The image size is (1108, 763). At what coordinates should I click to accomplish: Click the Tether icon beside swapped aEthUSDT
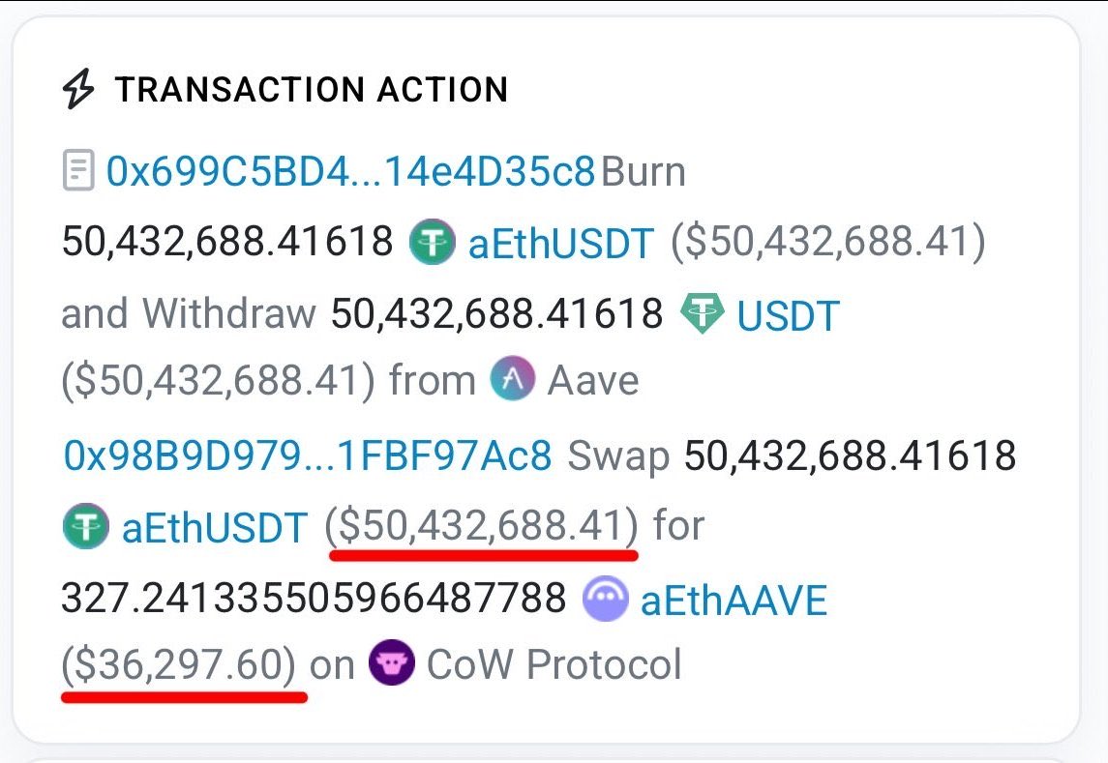click(85, 527)
